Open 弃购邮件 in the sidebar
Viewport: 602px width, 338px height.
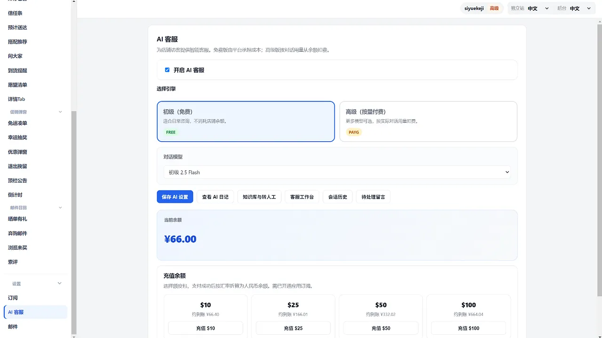click(36, 233)
